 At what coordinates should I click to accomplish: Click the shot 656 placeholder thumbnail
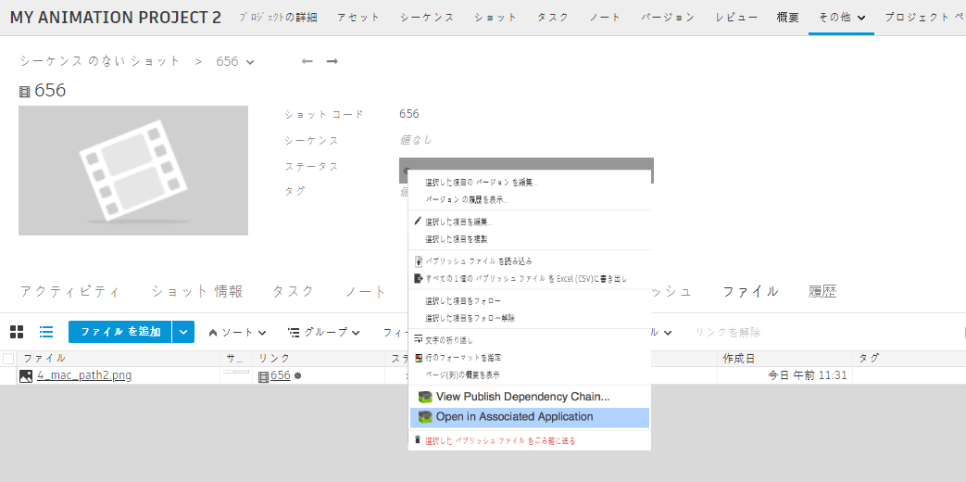(x=133, y=171)
